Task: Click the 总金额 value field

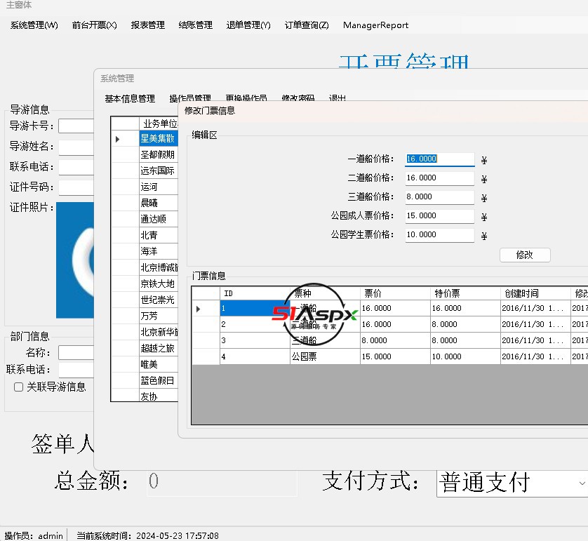Action: coord(222,482)
